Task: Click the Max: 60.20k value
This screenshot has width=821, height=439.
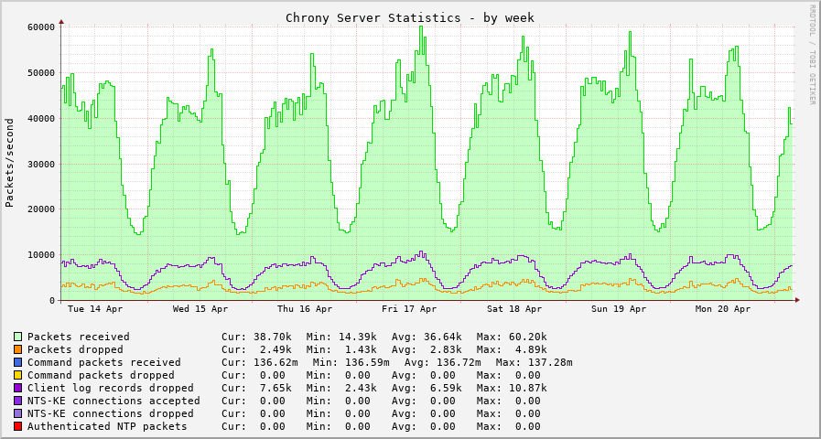Action: pos(512,337)
